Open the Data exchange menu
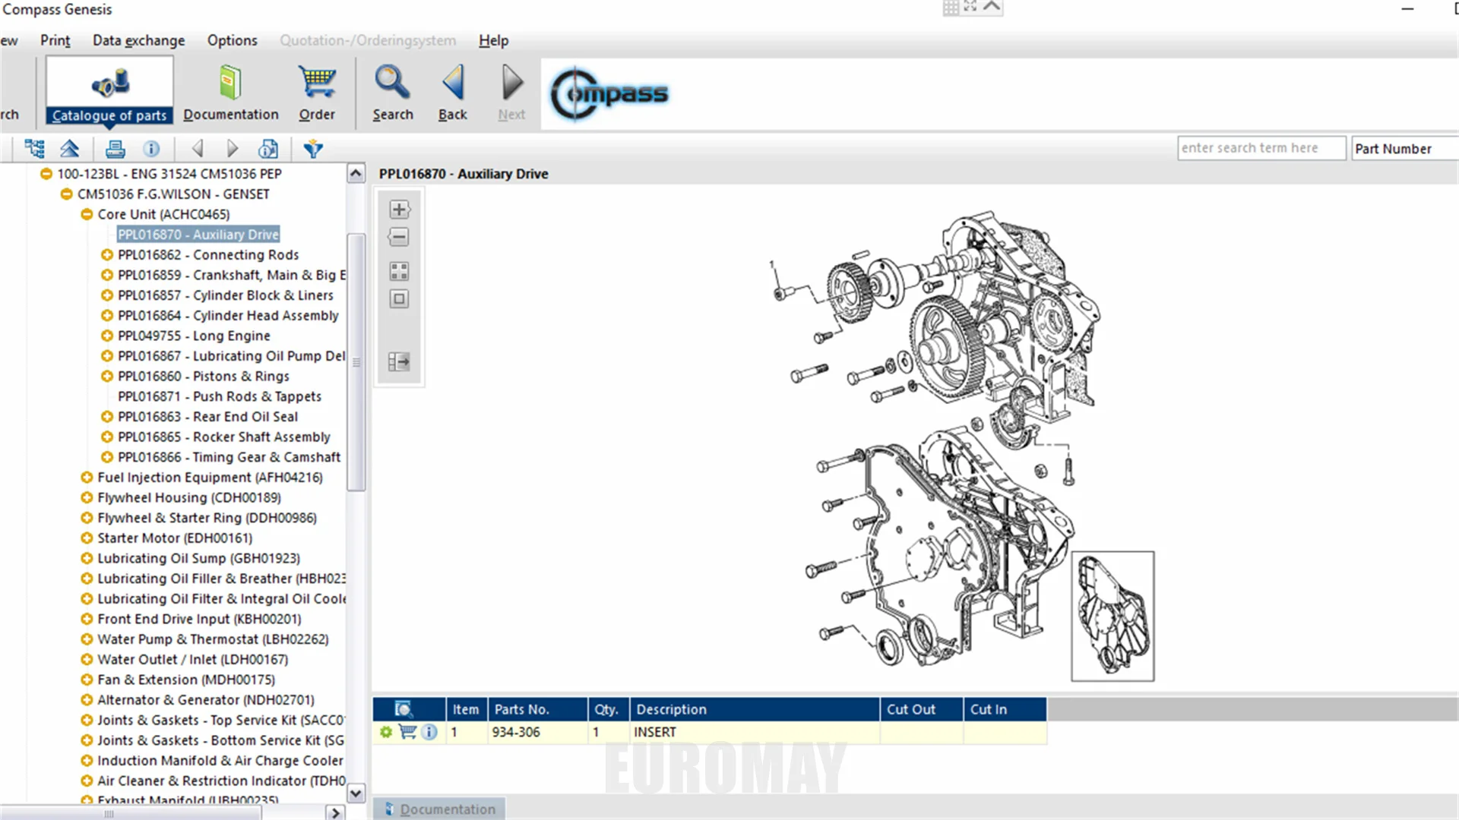Viewport: 1459px width, 820px height. pyautogui.click(x=138, y=40)
